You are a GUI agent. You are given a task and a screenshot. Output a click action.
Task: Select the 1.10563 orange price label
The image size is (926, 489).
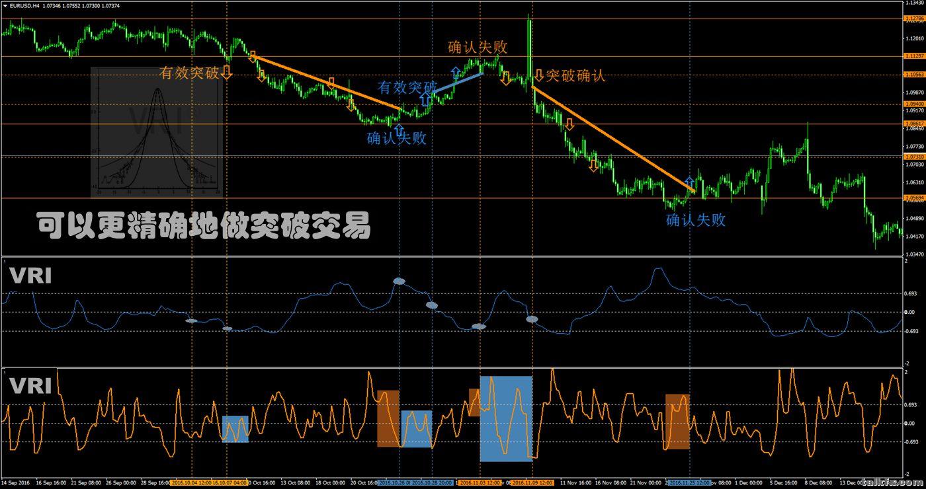913,75
